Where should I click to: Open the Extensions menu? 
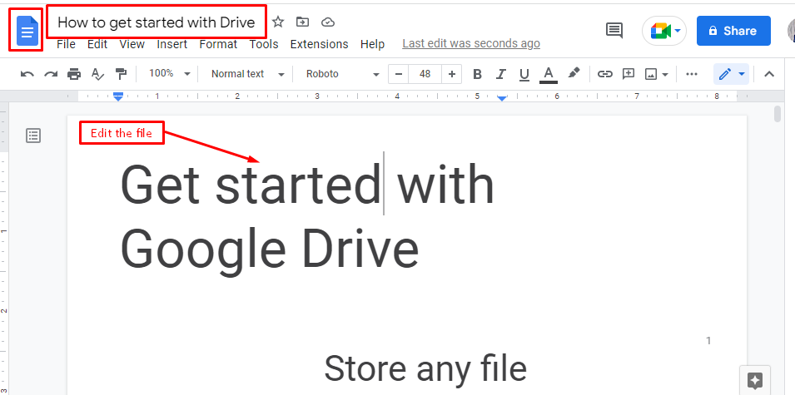319,44
